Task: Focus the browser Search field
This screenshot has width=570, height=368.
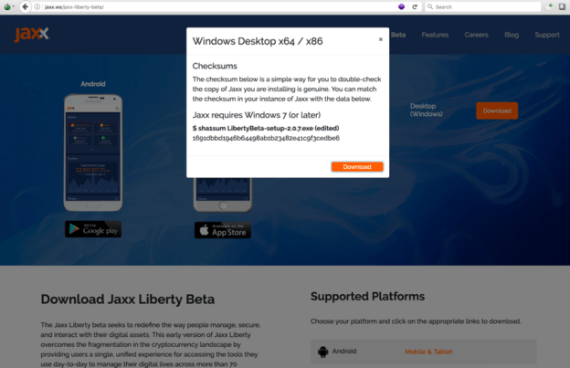Action: point(483,6)
